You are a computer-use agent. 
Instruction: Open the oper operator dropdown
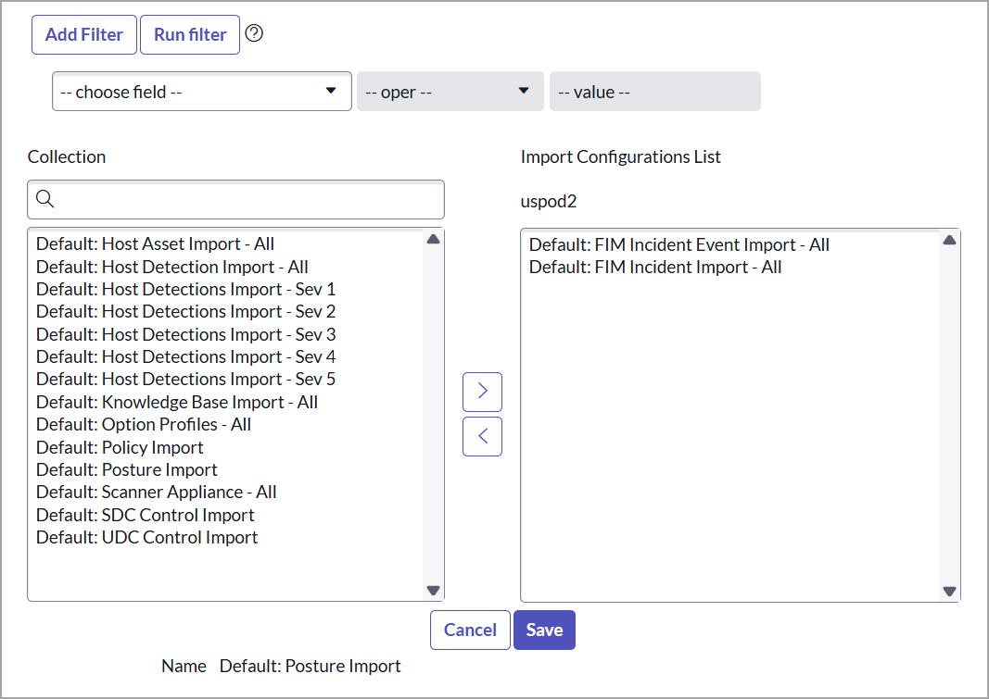click(450, 92)
